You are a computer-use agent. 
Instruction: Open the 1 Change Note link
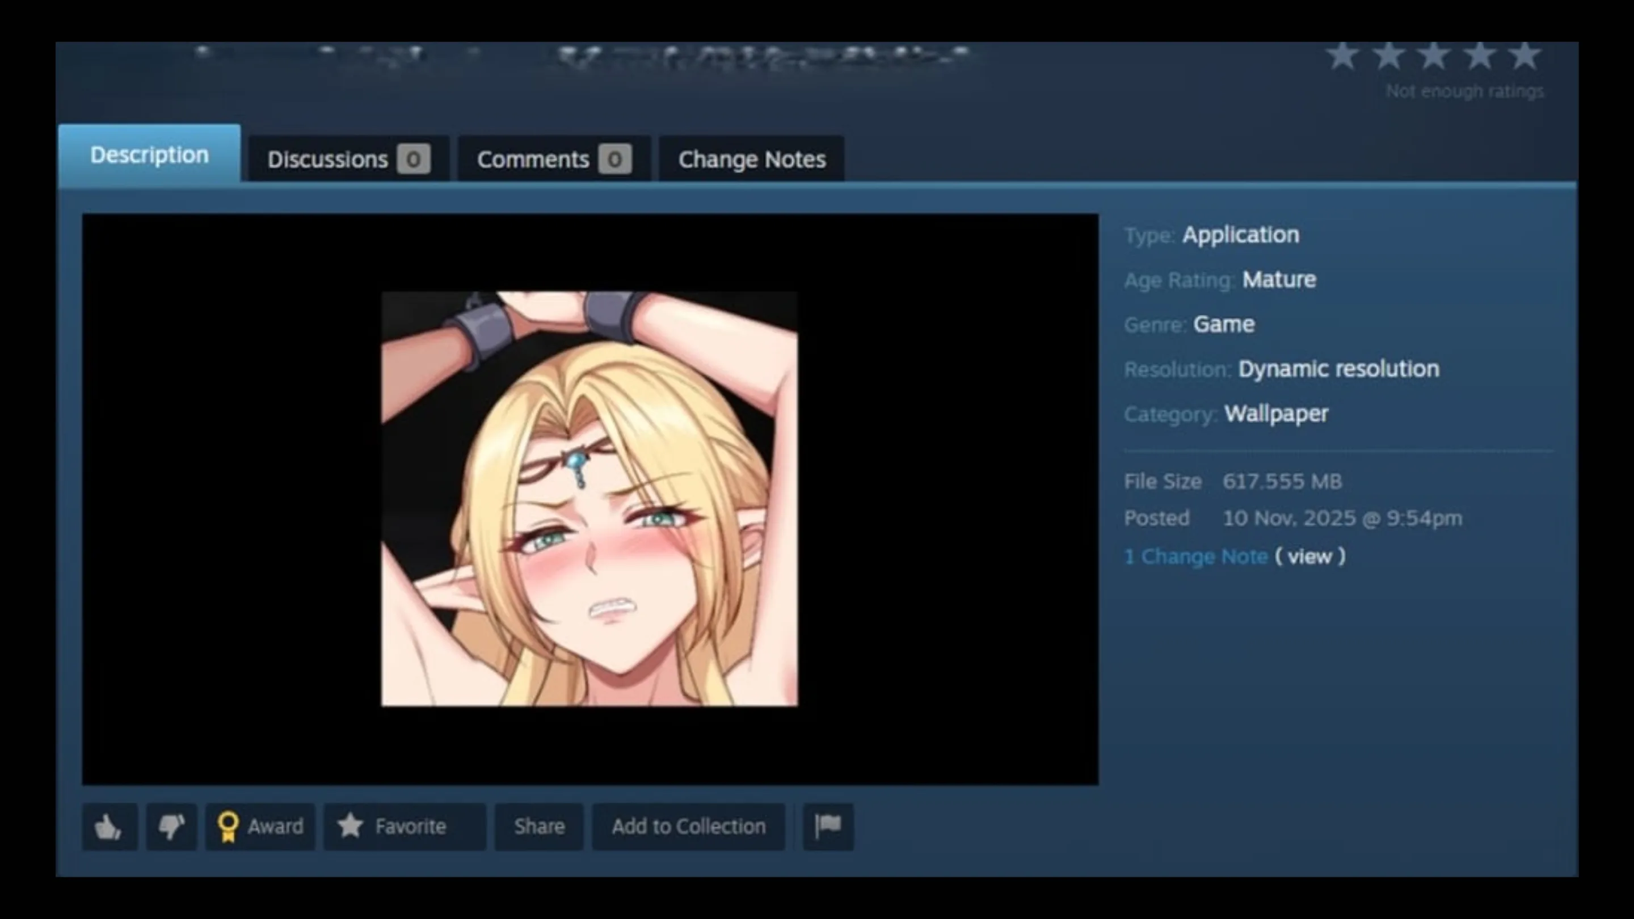coord(1195,556)
